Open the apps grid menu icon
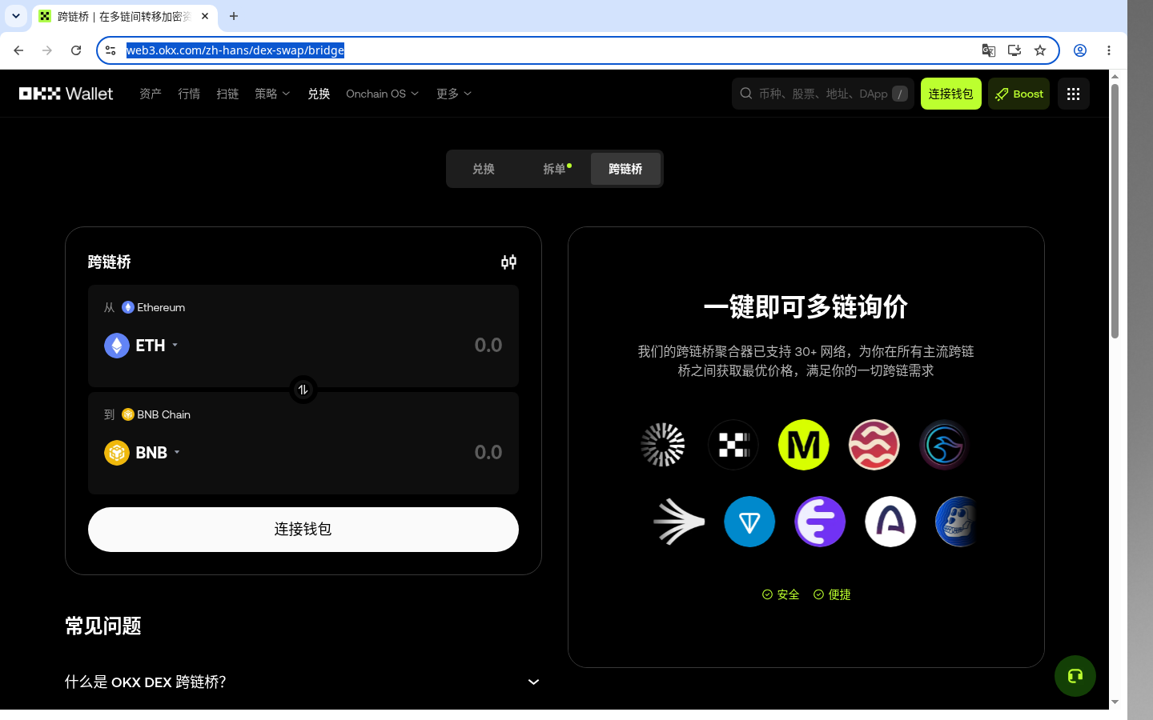1153x720 pixels. (1074, 94)
